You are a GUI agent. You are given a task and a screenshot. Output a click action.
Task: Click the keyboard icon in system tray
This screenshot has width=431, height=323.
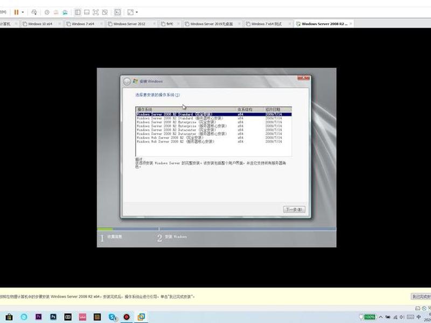(410, 317)
